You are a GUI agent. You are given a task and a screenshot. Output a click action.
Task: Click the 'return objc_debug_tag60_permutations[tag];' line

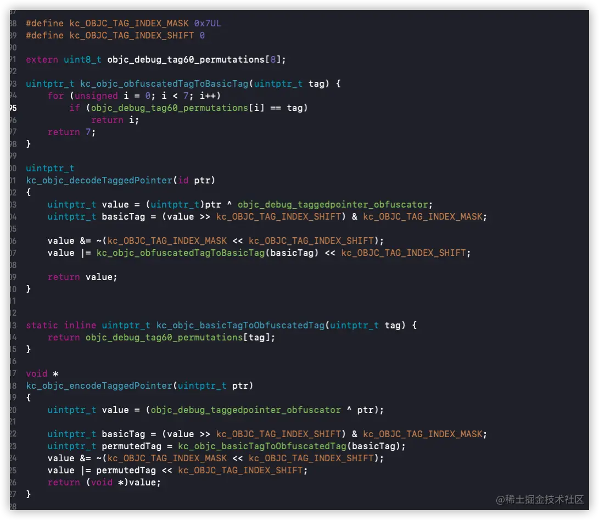point(161,337)
